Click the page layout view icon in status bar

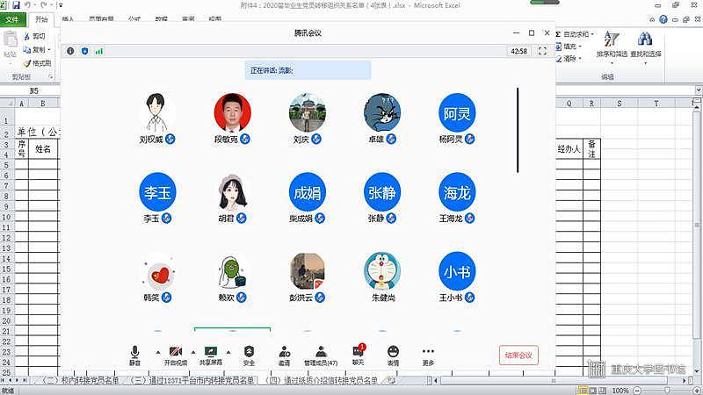coord(592,391)
